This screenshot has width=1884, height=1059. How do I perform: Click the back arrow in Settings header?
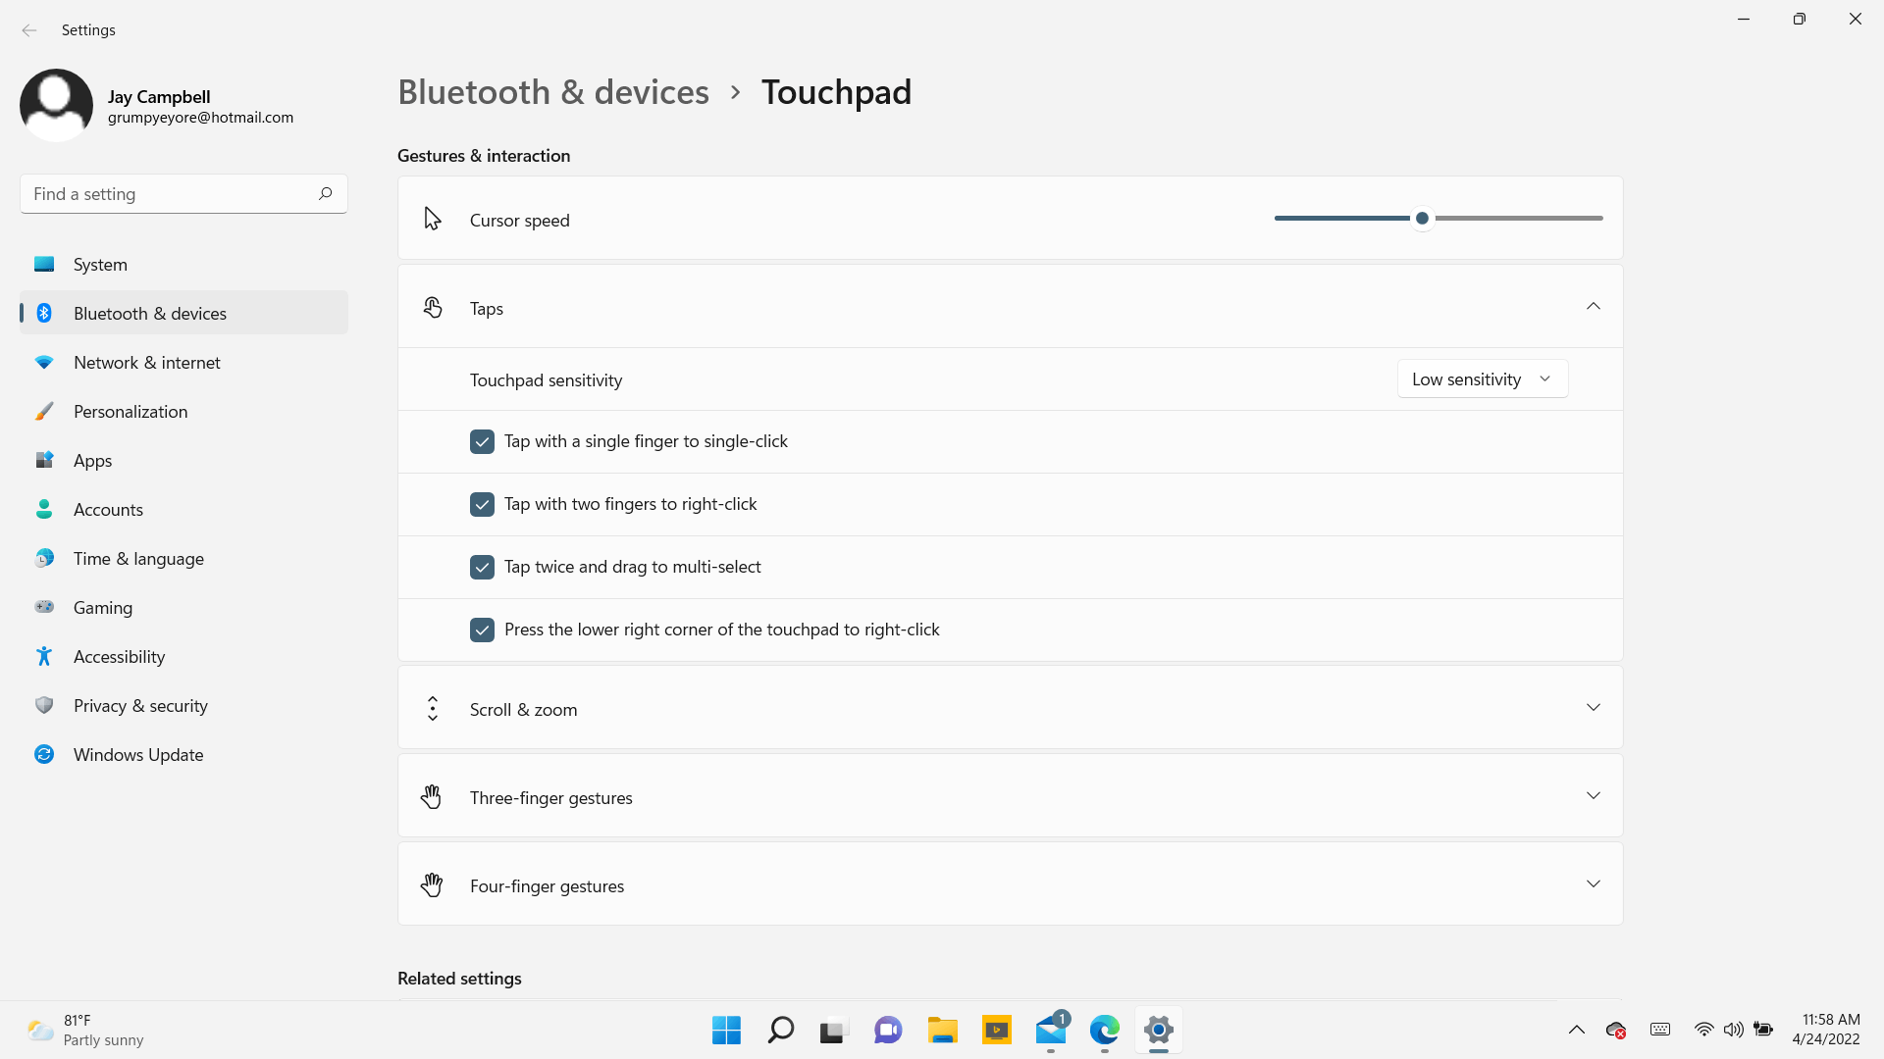click(29, 30)
